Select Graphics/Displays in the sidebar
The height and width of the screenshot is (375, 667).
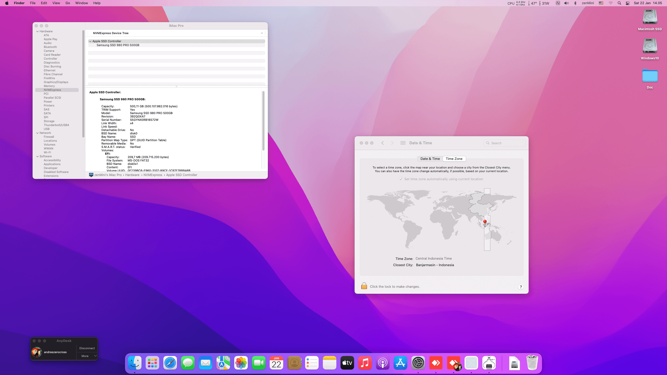pos(56,82)
